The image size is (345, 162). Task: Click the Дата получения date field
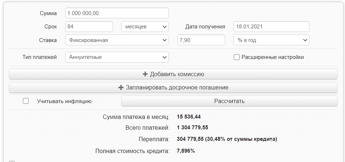tap(271, 27)
